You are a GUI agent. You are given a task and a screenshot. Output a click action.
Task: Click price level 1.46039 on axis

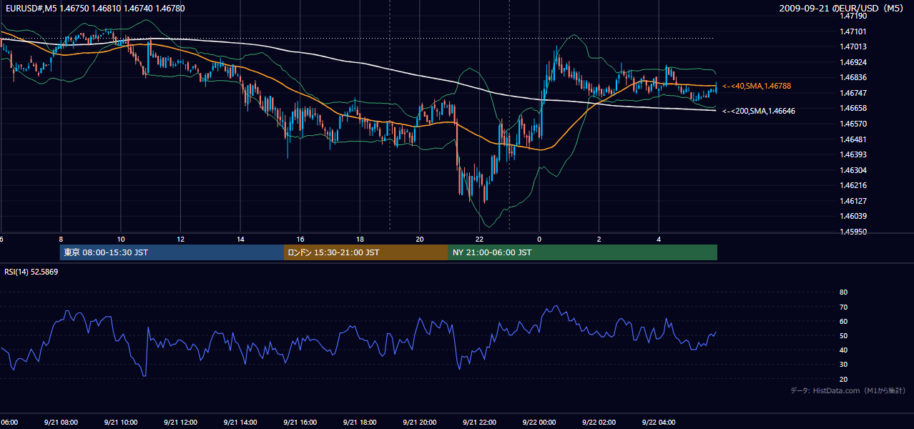coord(854,216)
